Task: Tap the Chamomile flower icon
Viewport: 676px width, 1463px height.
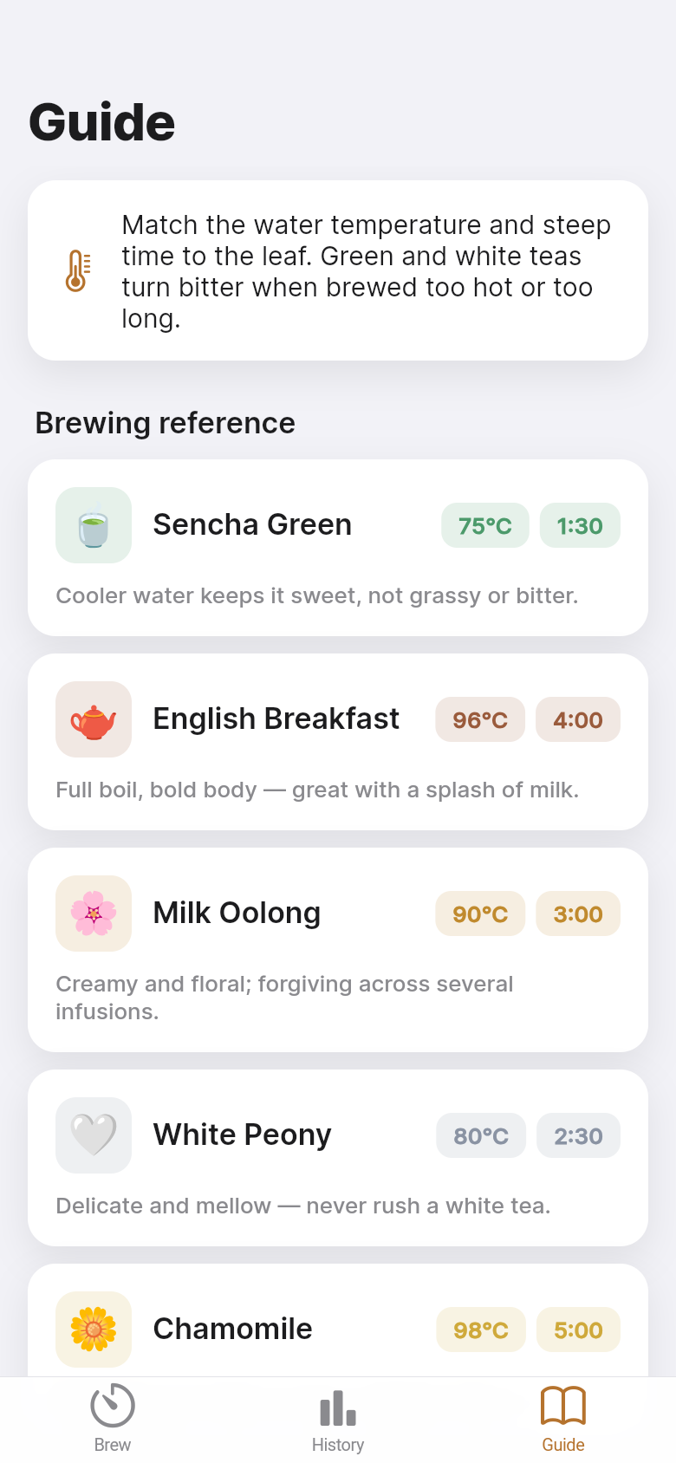Action: point(94,1330)
